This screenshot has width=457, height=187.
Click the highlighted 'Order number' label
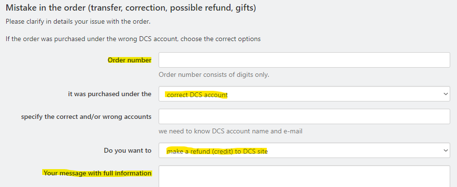point(130,60)
